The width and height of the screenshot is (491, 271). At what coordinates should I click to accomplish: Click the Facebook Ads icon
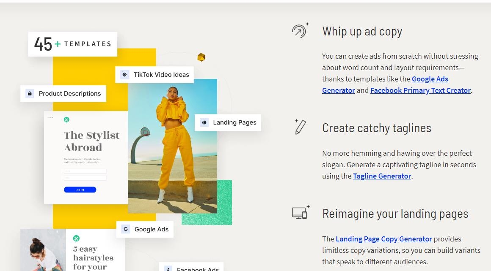(x=168, y=269)
